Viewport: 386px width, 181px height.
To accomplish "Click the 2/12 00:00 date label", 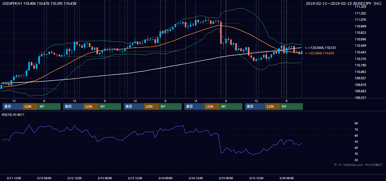I will pos(44,178).
